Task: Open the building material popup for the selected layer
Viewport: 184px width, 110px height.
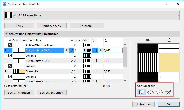Action: (66, 50)
